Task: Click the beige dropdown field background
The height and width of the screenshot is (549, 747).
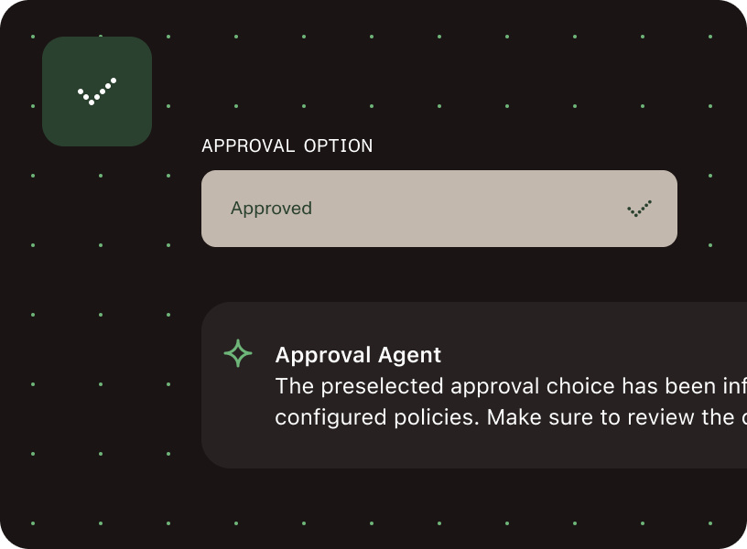Action: [439, 208]
